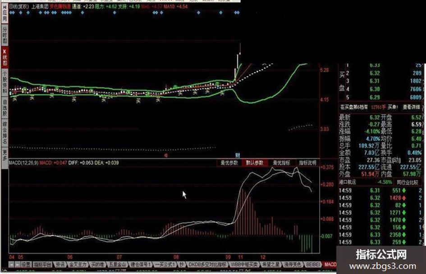Click buy level 4 price 6.30
Viewport: 426px width, 274px height.
point(375,89)
